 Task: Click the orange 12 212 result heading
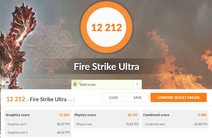16,99
